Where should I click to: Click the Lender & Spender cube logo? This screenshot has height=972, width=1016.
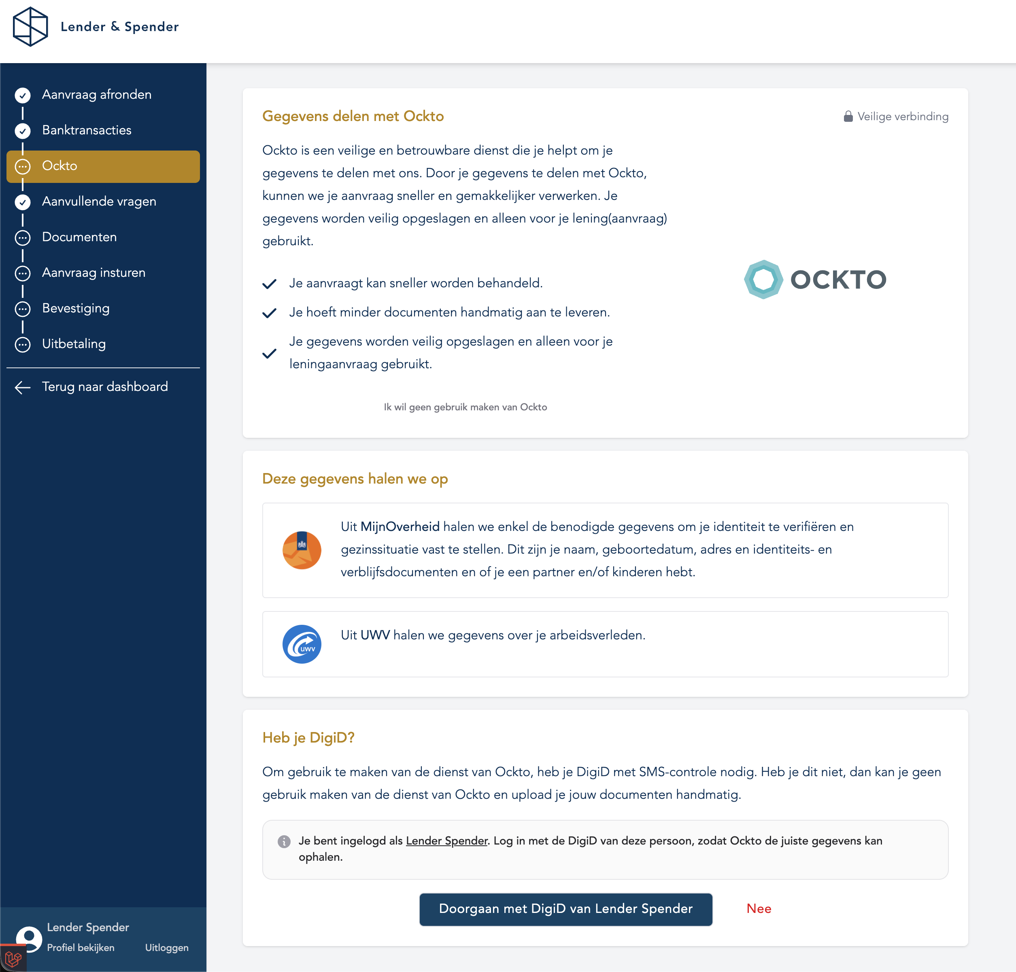pos(30,27)
